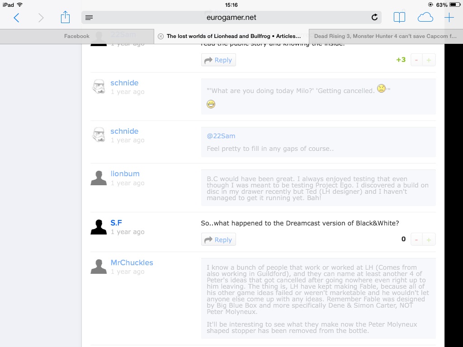Screen dimensions: 463x347
Task: Upvote the +3 rated comment
Action: (x=429, y=60)
